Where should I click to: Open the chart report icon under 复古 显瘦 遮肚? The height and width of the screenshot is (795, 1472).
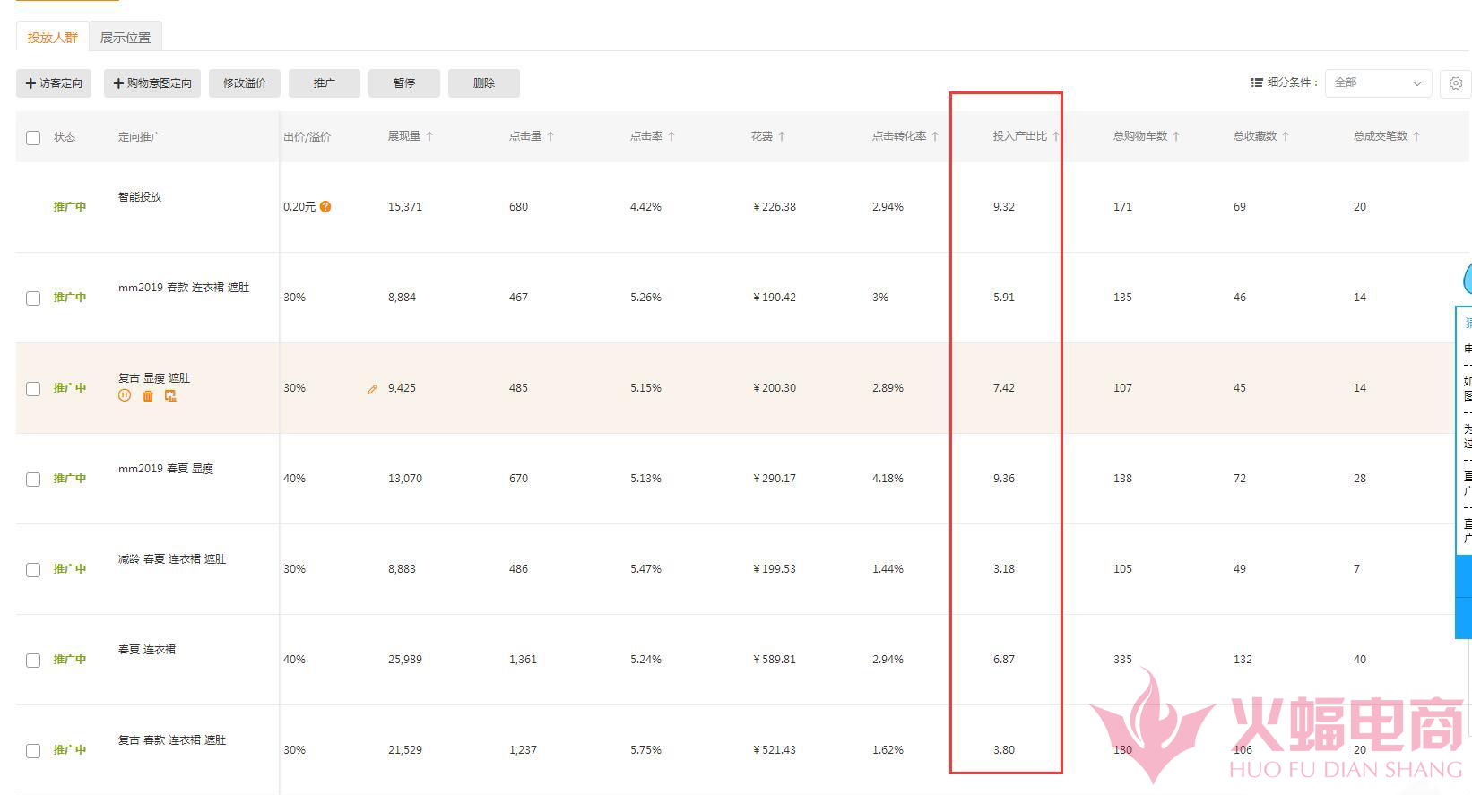(x=170, y=395)
